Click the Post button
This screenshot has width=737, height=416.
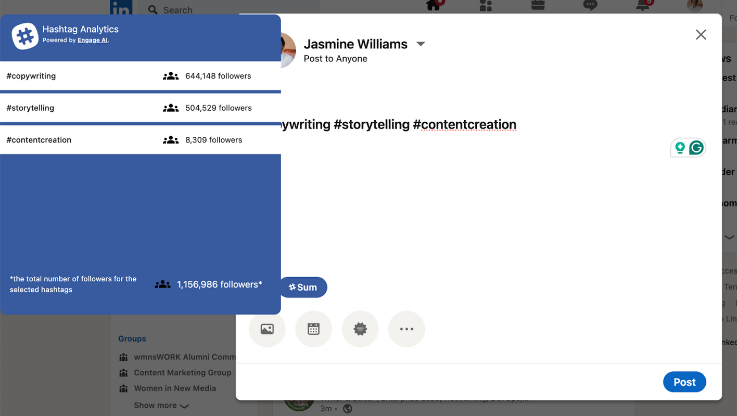point(684,382)
